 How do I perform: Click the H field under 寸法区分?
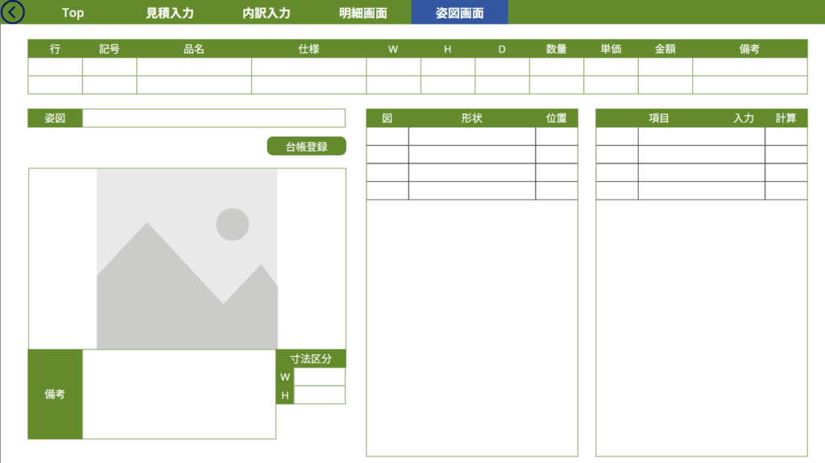(319, 395)
